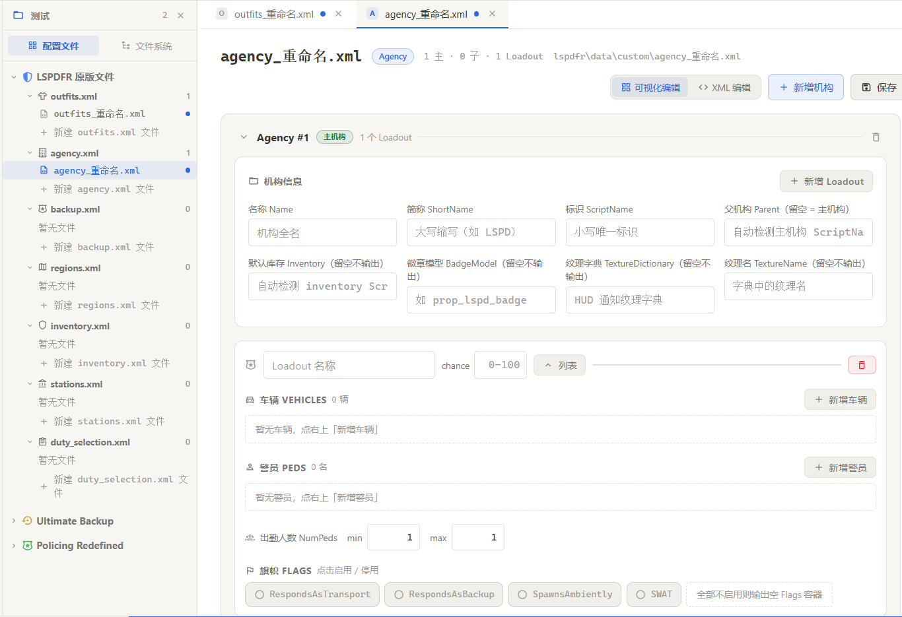Toggle the SpawnsAmbiently flag

tap(565, 595)
